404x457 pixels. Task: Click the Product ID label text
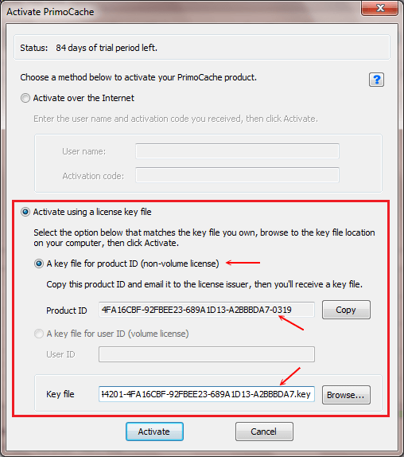pyautogui.click(x=67, y=311)
